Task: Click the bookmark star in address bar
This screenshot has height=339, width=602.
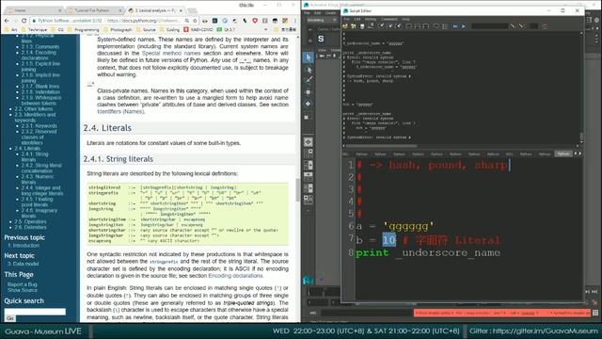Action: (195, 21)
